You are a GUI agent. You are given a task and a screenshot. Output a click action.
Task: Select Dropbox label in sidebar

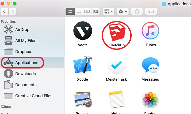tap(23, 52)
